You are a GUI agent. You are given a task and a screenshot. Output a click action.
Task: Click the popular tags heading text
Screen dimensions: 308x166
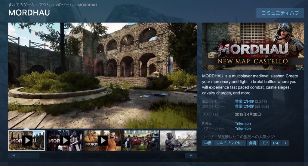tap(239, 137)
